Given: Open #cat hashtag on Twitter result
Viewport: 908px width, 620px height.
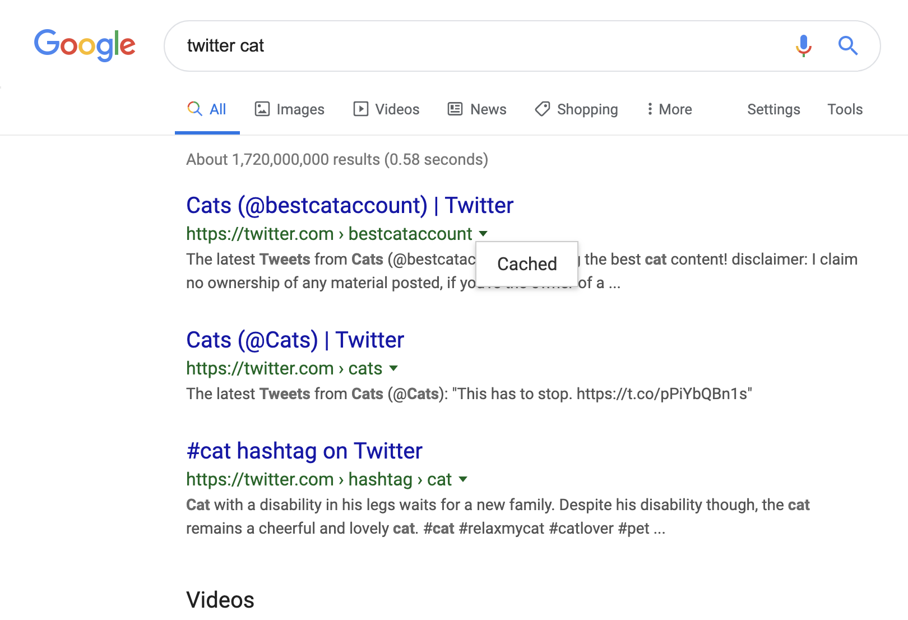Looking at the screenshot, I should coord(304,451).
